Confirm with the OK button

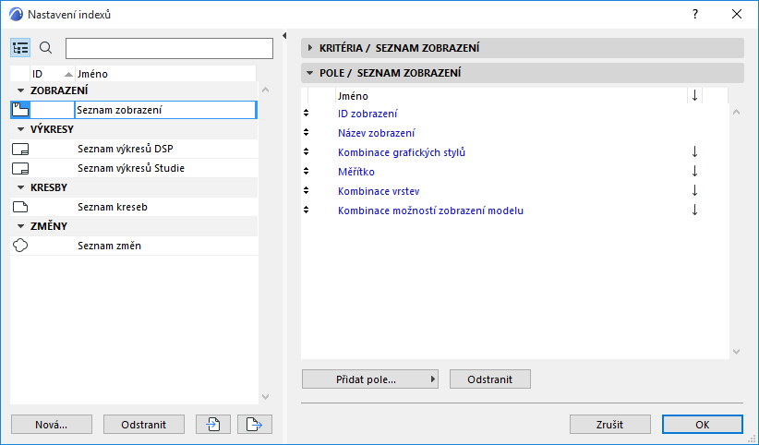pos(703,424)
